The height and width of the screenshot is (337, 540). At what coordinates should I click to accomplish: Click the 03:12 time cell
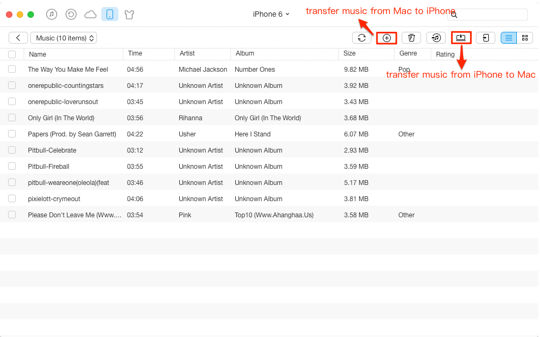click(135, 150)
